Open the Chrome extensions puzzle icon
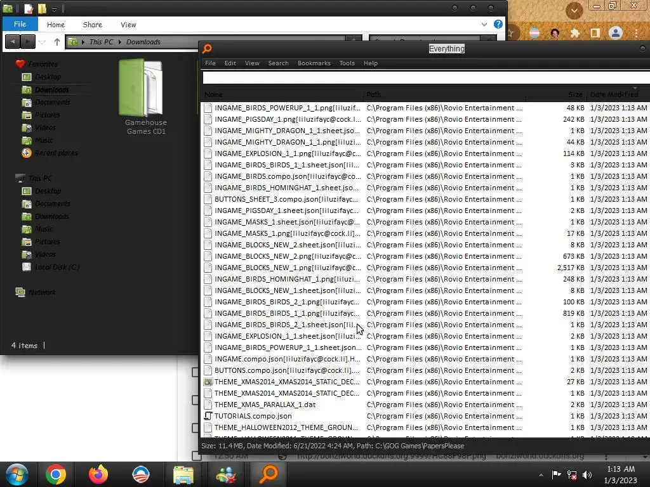 coord(574,33)
